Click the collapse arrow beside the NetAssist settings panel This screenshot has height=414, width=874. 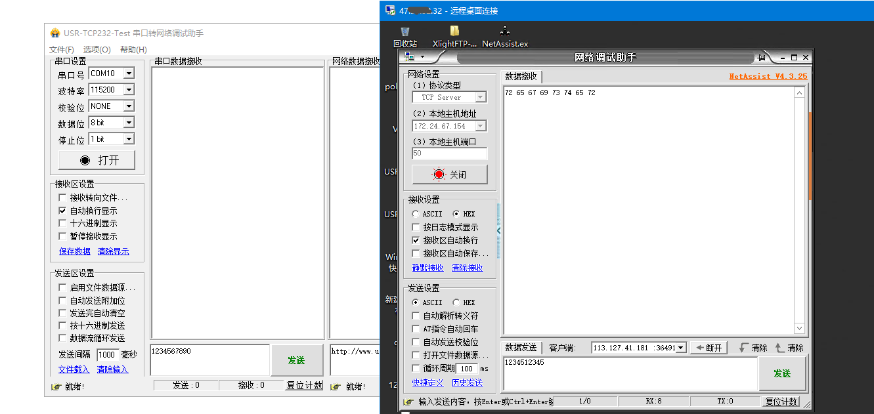[498, 230]
